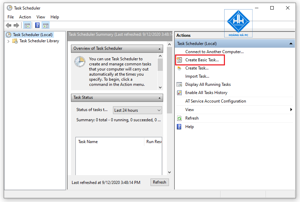Click Refresh in the Actions pane
The image size is (300, 202).
point(192,118)
